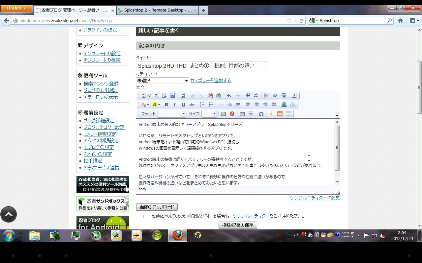The height and width of the screenshot is (263, 422).
Task: Open the search engine selector dropdown
Action: tap(313, 21)
